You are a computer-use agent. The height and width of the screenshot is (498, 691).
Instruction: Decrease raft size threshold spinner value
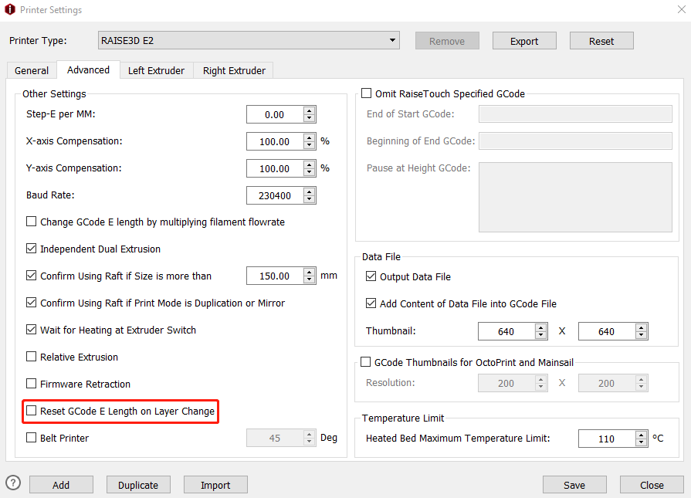310,279
